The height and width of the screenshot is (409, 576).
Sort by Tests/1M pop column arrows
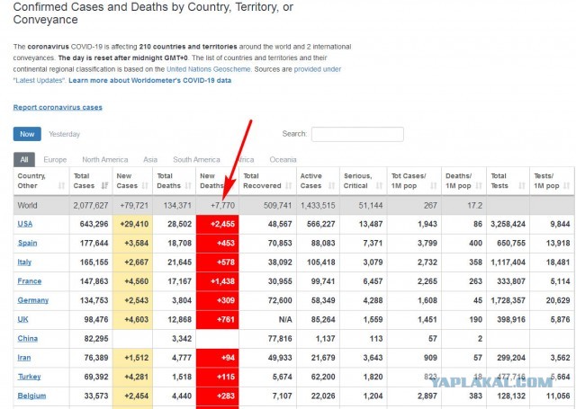[x=566, y=185]
